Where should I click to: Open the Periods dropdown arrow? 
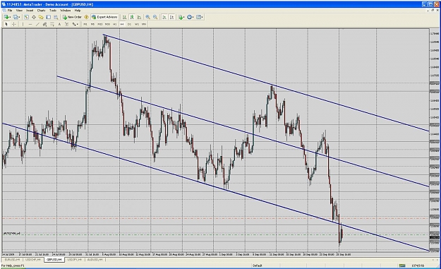click(193, 17)
